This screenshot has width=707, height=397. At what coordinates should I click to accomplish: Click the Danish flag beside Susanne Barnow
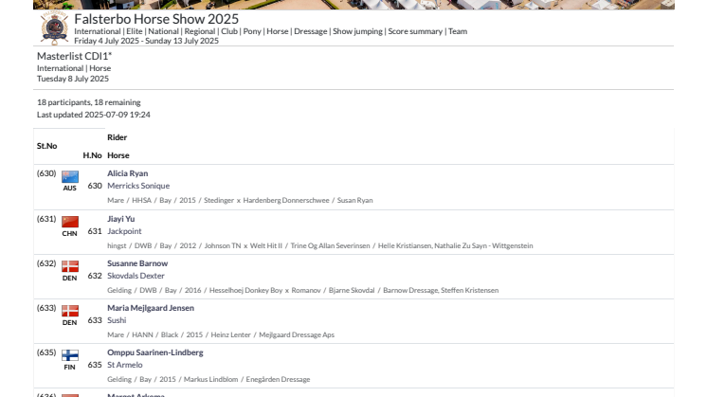pyautogui.click(x=70, y=266)
